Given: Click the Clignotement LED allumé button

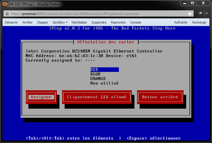Looking at the screenshot, I should [x=97, y=97].
